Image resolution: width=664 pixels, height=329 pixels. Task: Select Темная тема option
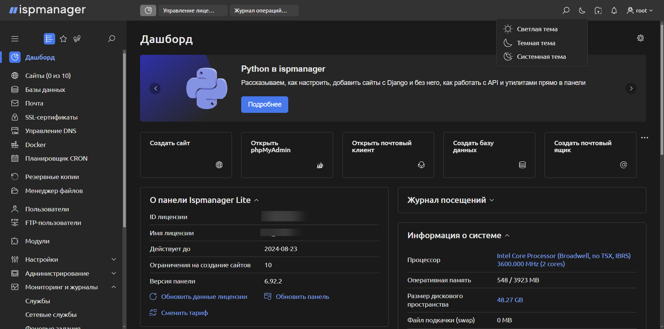[x=542, y=43]
